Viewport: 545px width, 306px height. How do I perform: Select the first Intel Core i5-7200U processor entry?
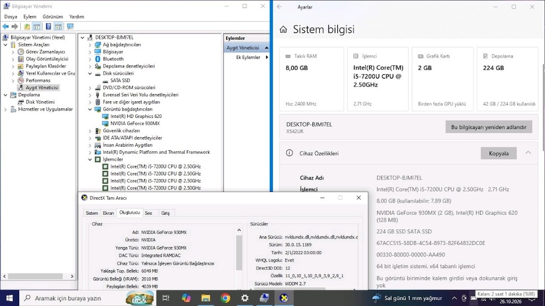pos(155,166)
